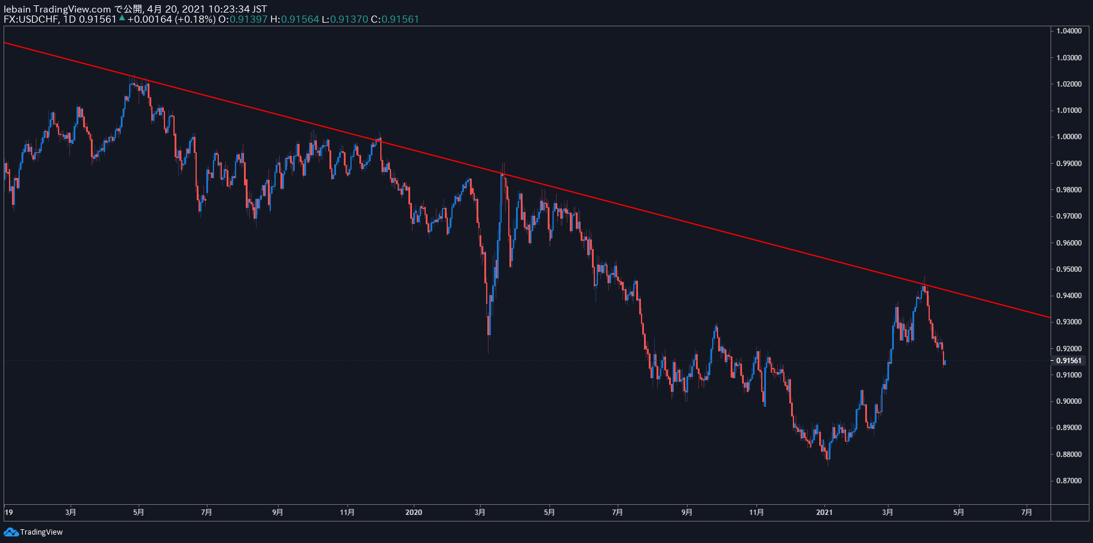Image resolution: width=1093 pixels, height=543 pixels.
Task: Click the 1.01000 price axis label
Action: tap(1069, 111)
